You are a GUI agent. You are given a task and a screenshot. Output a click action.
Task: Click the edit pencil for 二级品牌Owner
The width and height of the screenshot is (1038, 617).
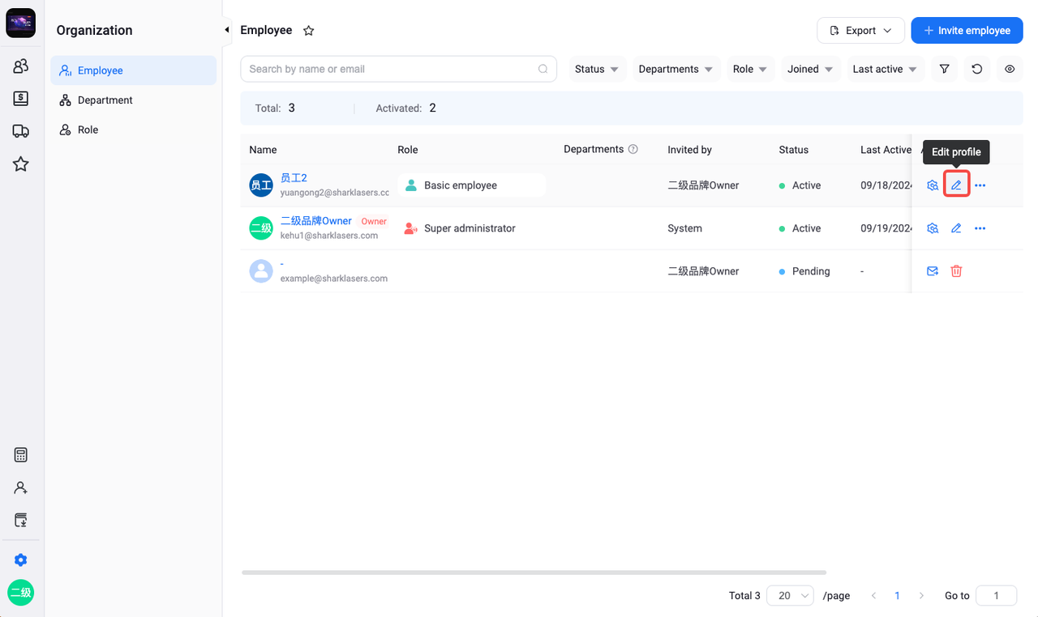click(956, 228)
